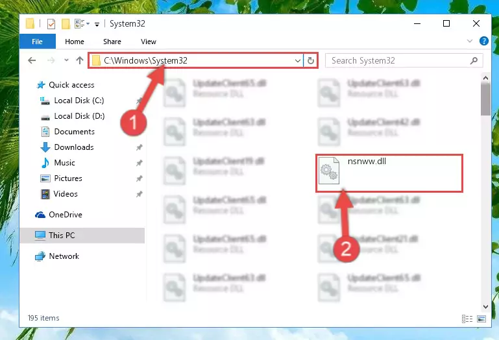
Task: Expand the ribbon with the chevron
Action: (x=469, y=41)
